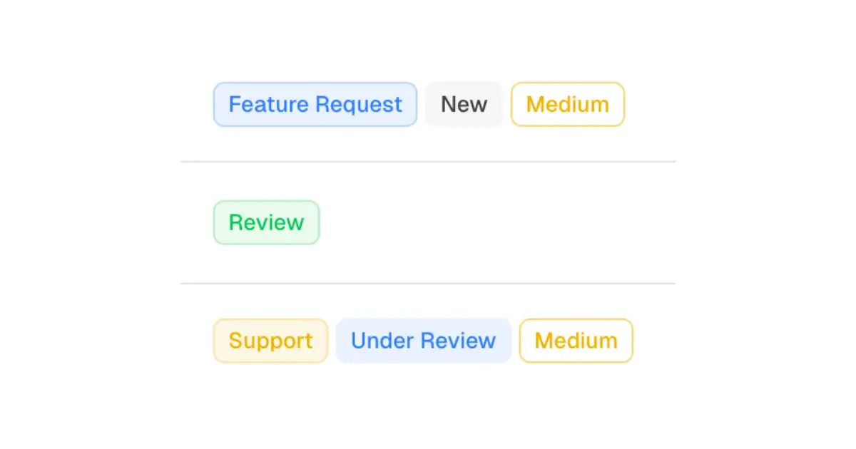Pick the Medium priority badge in the bottom row
Viewport: 856px width, 449px height.
click(x=576, y=341)
